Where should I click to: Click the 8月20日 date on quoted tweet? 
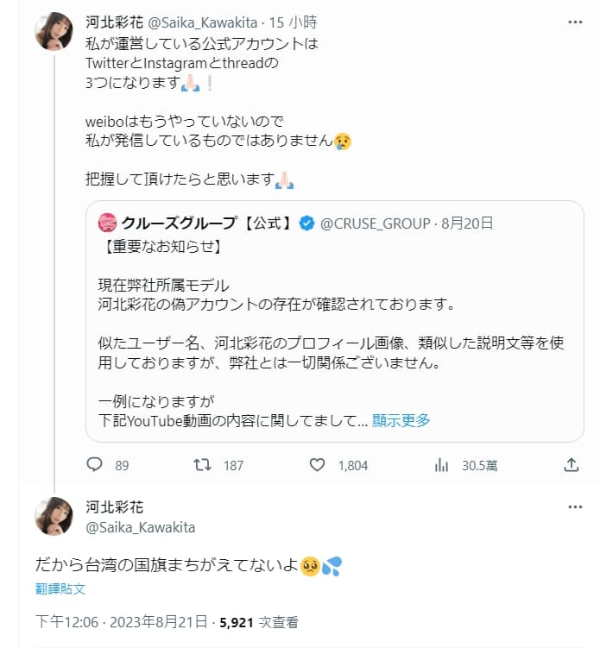(x=467, y=223)
